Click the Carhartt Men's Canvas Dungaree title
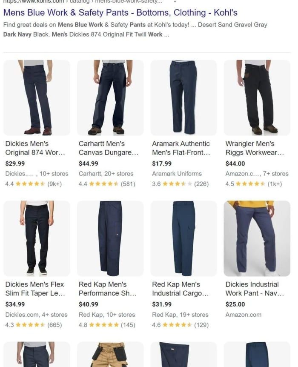 (109, 148)
